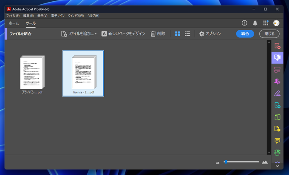
Task: Click the blue 結合 button
Action: 245,34
